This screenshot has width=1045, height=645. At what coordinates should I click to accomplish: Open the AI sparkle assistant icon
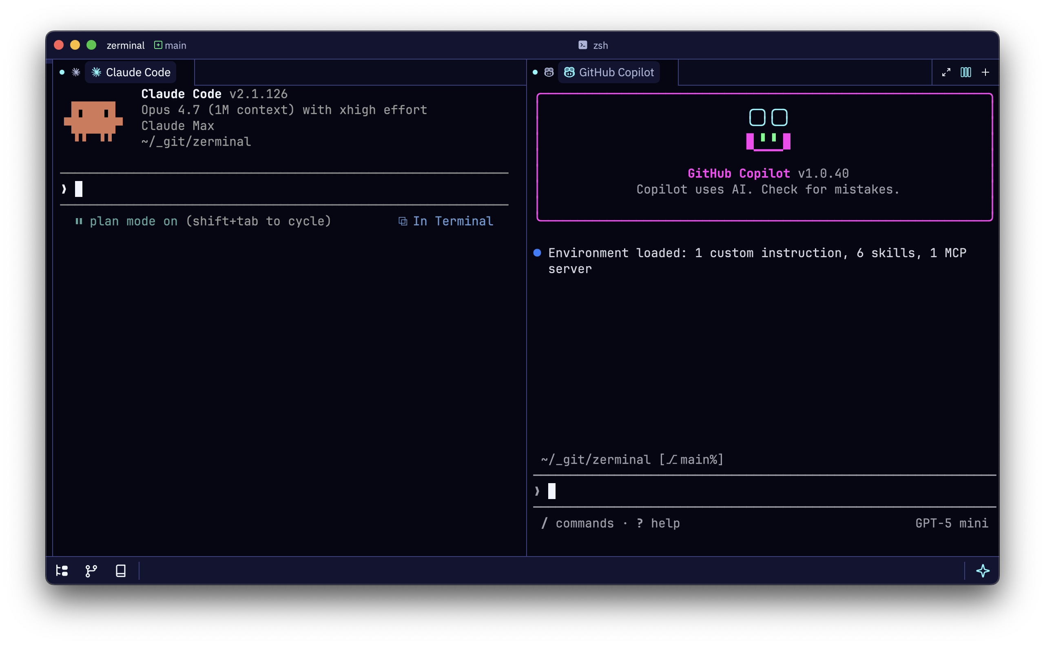point(983,571)
